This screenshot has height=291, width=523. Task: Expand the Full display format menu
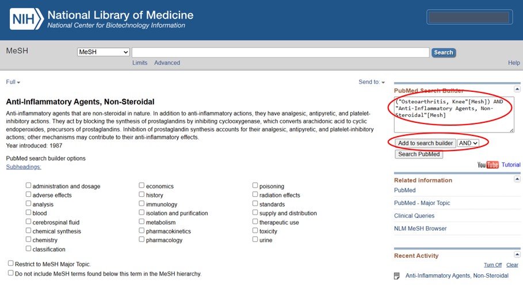coord(13,82)
